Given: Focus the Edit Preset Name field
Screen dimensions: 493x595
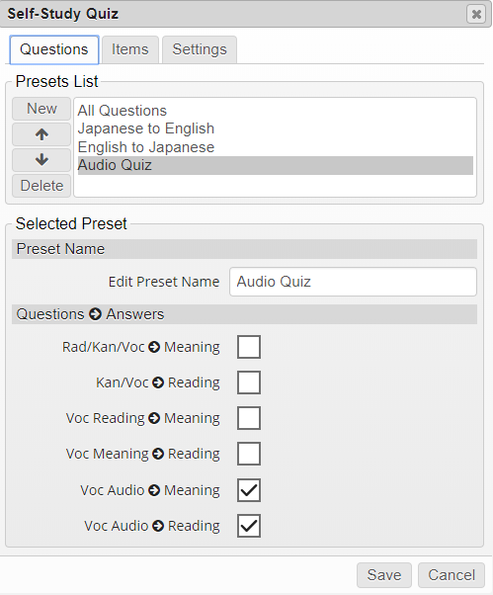Looking at the screenshot, I should point(353,282).
